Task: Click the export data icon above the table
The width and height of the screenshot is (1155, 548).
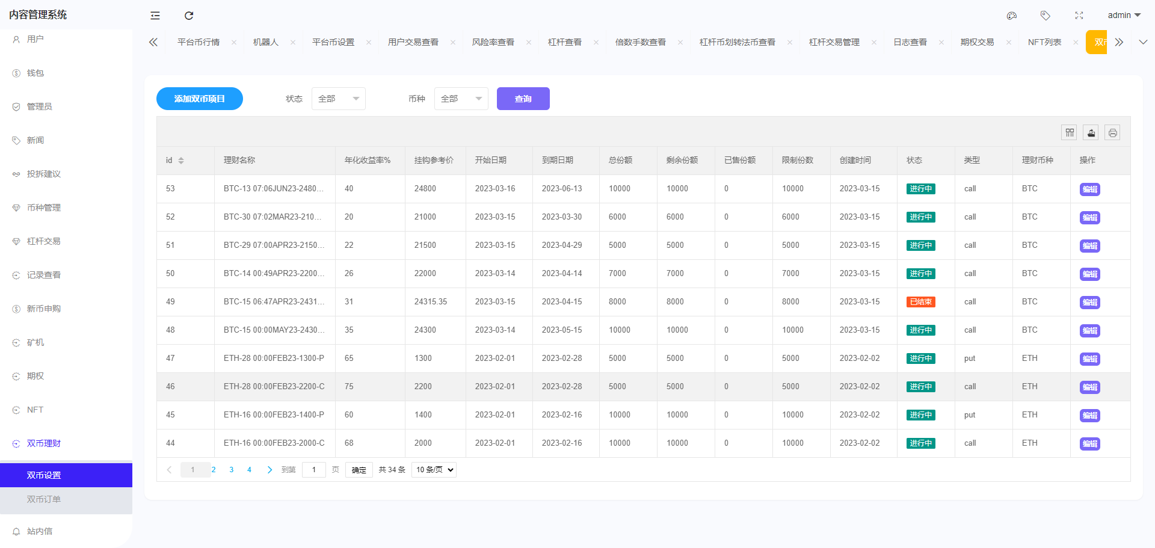Action: pos(1091,132)
